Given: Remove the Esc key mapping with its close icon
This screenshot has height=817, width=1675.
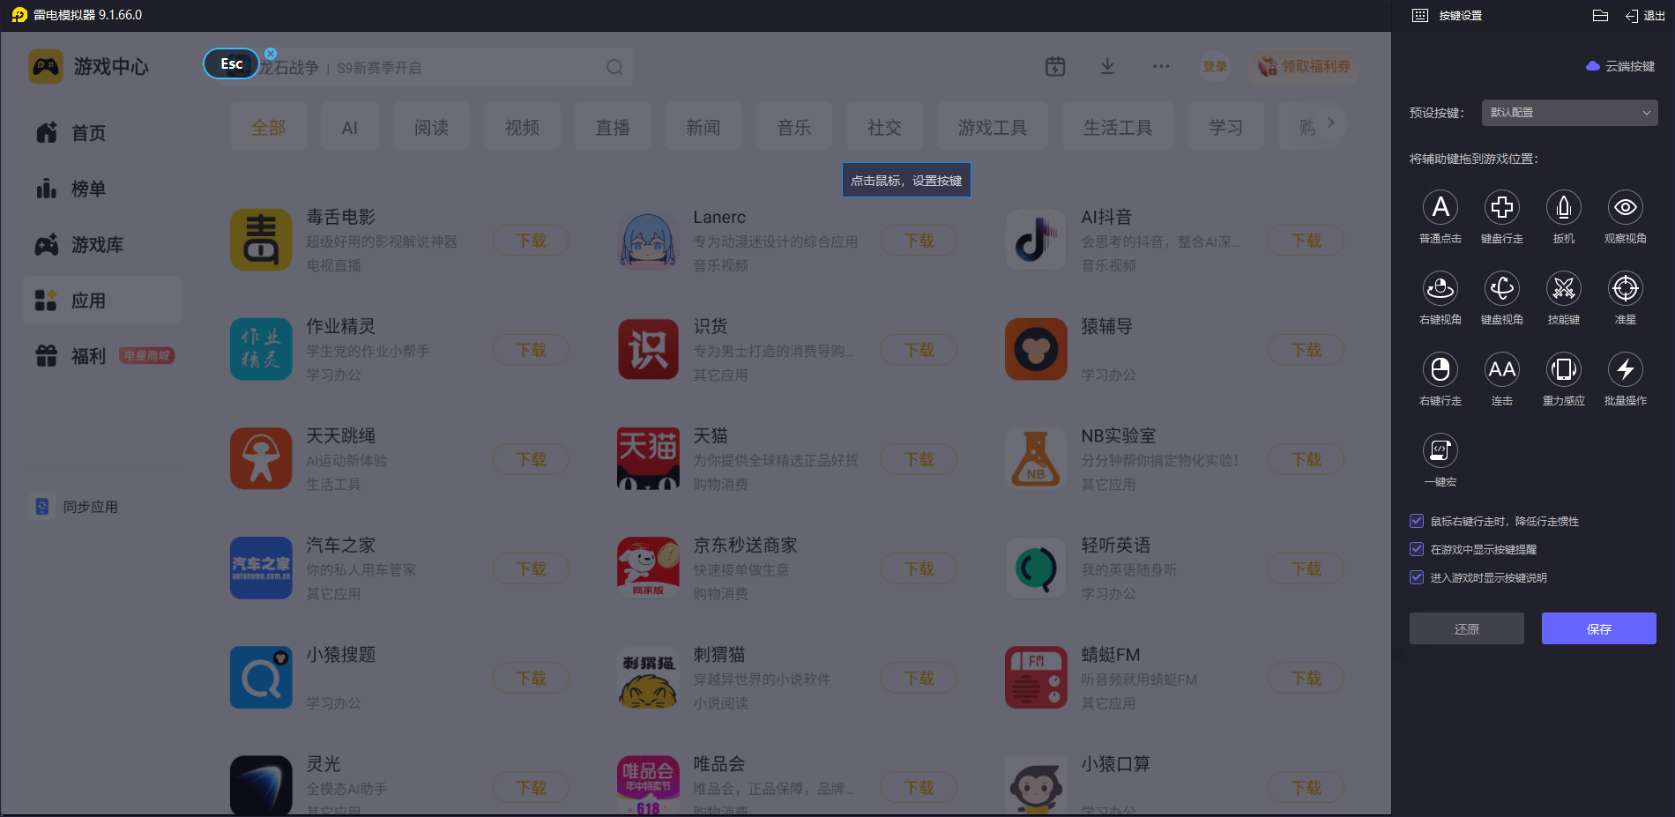Looking at the screenshot, I should click(x=271, y=54).
